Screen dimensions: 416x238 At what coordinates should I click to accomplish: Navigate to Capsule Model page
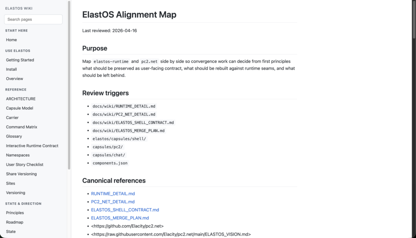pos(19,108)
